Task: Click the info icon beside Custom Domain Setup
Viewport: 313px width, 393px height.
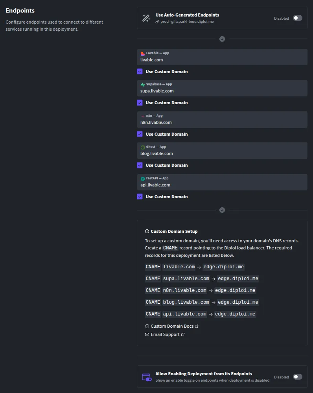Action: click(x=147, y=231)
